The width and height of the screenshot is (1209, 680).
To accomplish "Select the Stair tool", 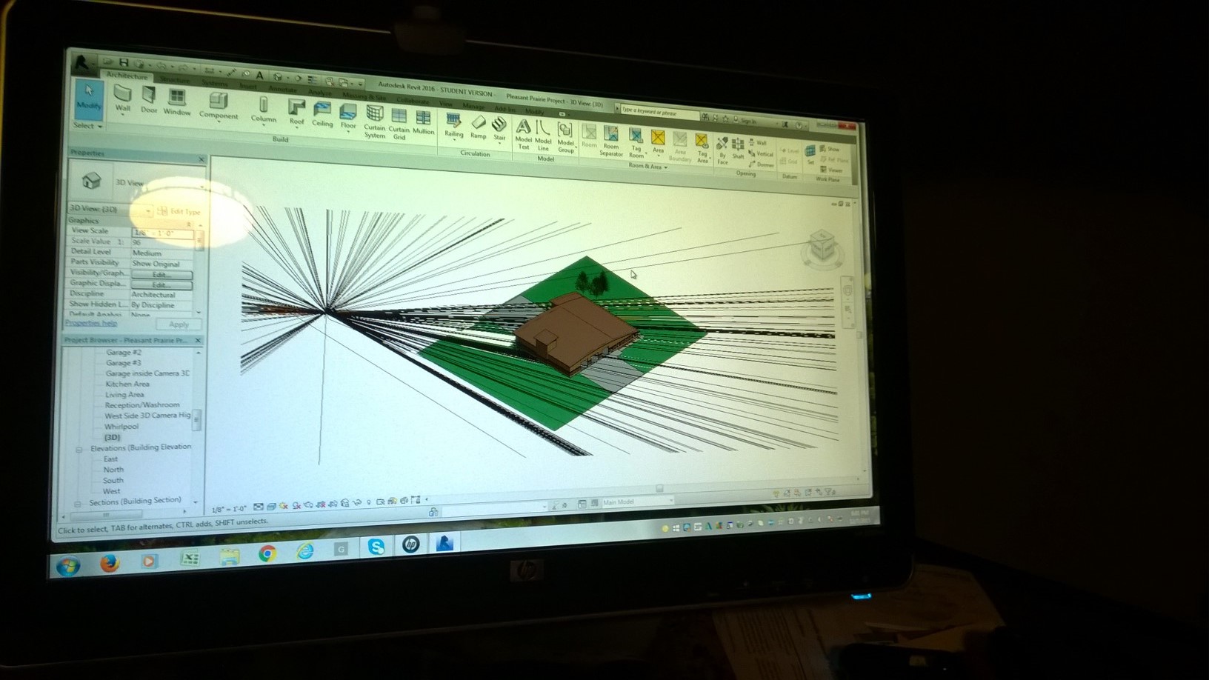I will [x=500, y=129].
